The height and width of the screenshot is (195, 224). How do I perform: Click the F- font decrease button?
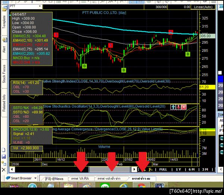150,170
